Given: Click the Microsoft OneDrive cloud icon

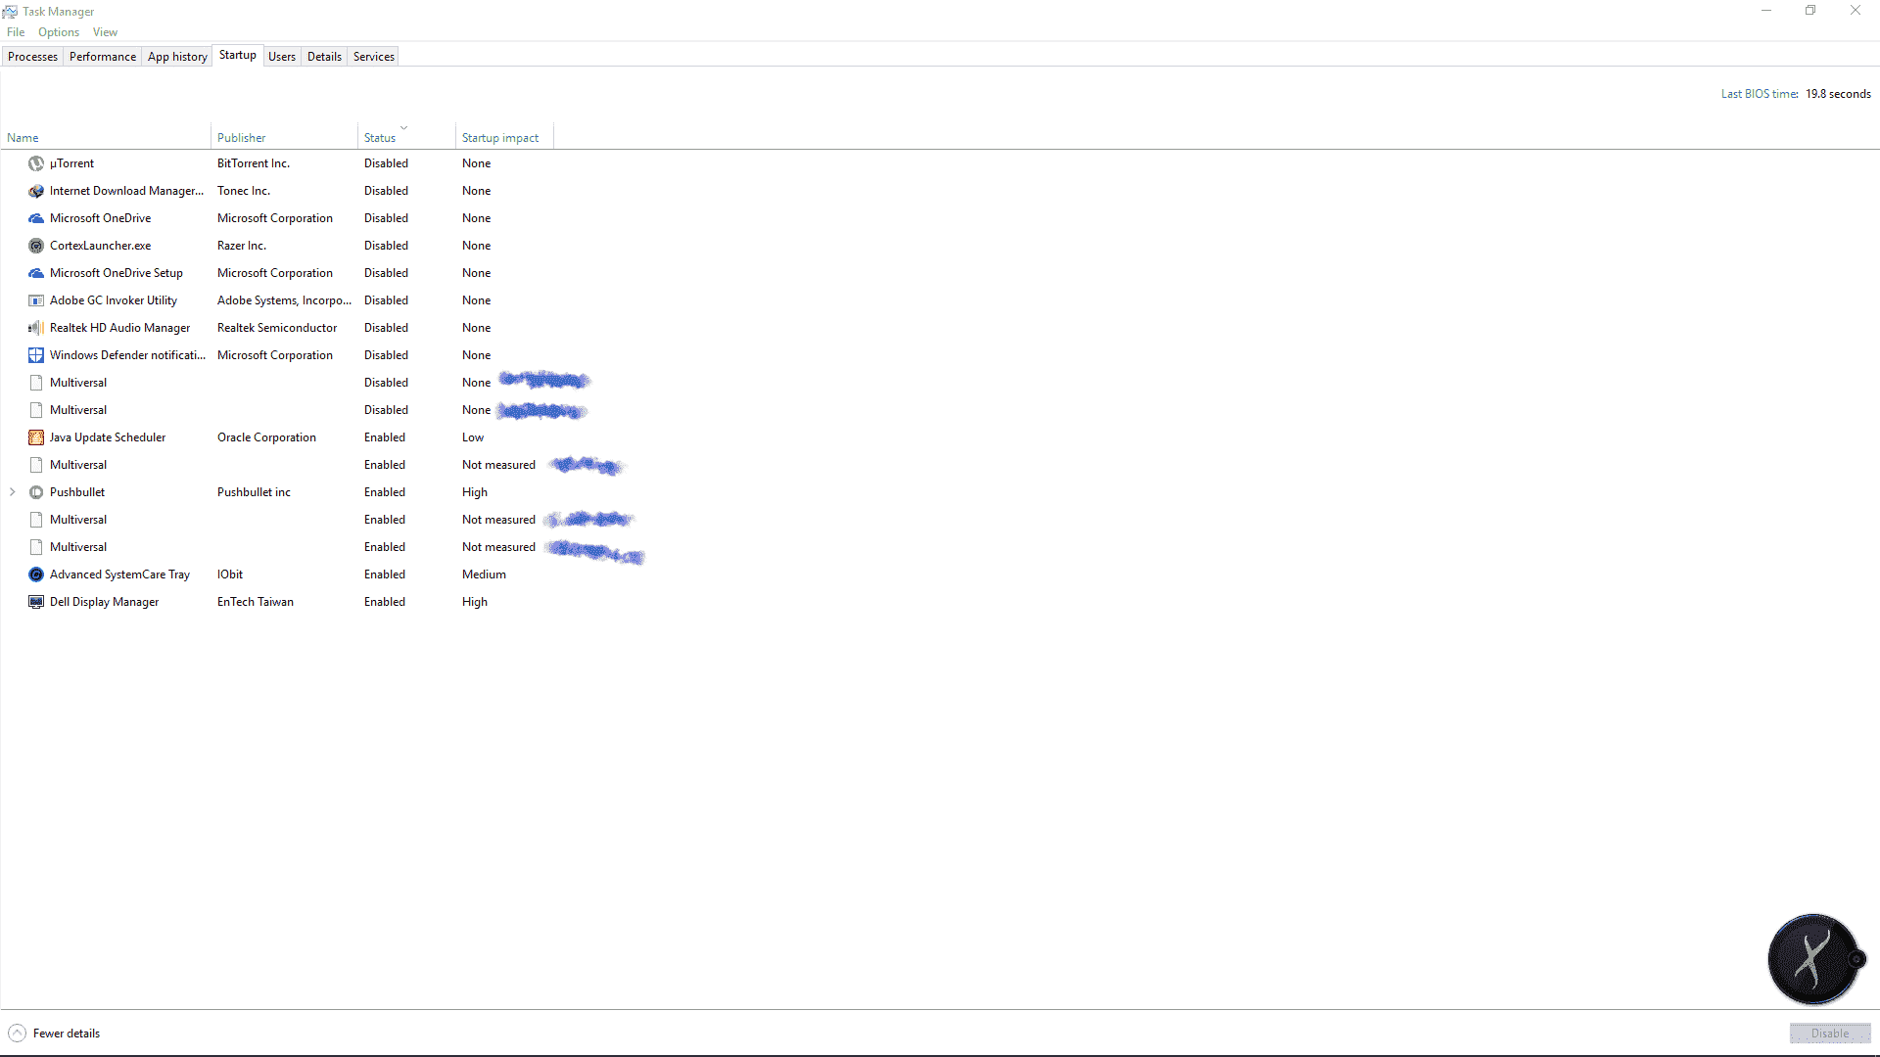Looking at the screenshot, I should (x=36, y=218).
